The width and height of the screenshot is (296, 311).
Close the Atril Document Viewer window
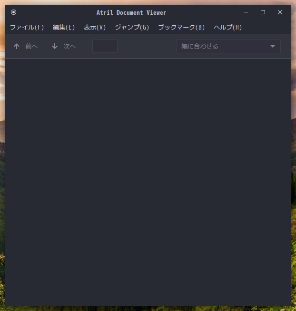click(x=280, y=12)
